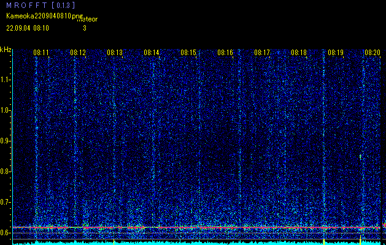Screen dimensions: 386x245
Task: Click the 08:15 time marker
Action: pyautogui.click(x=188, y=52)
